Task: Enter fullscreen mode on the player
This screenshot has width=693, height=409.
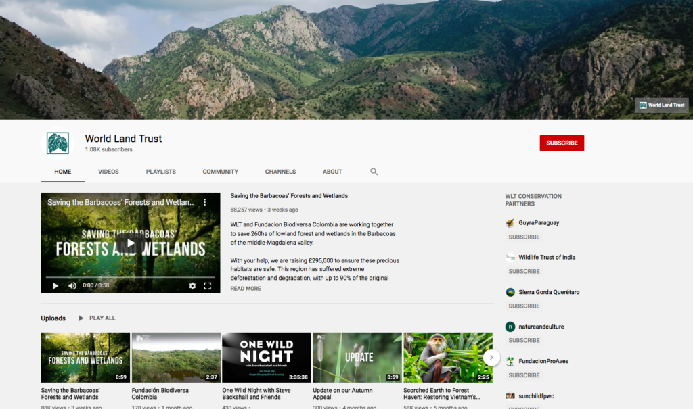Action: coord(208,285)
